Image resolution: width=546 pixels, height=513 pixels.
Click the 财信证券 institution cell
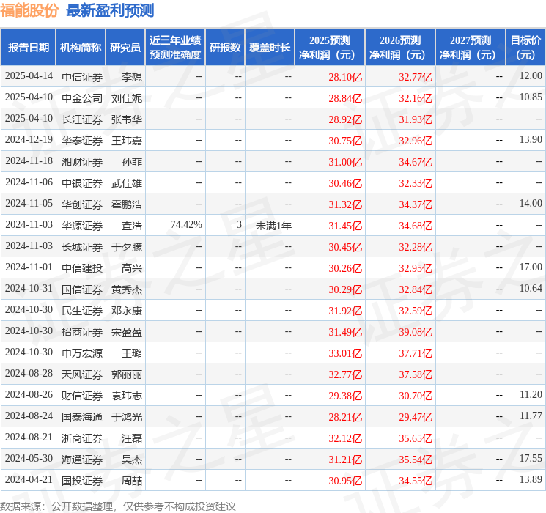pos(82,396)
